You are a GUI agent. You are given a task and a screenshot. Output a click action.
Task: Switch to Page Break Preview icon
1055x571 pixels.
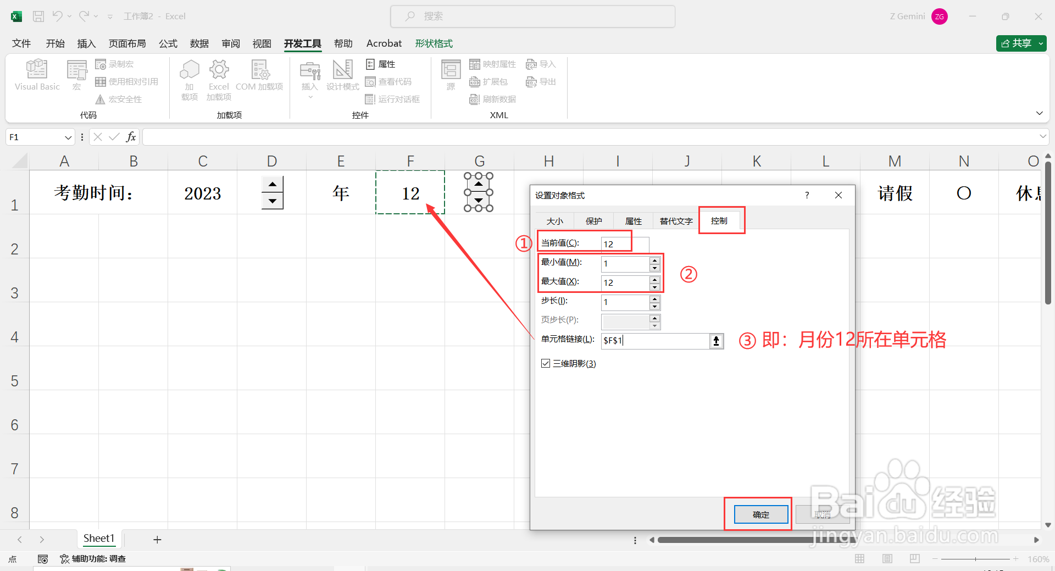[915, 559]
